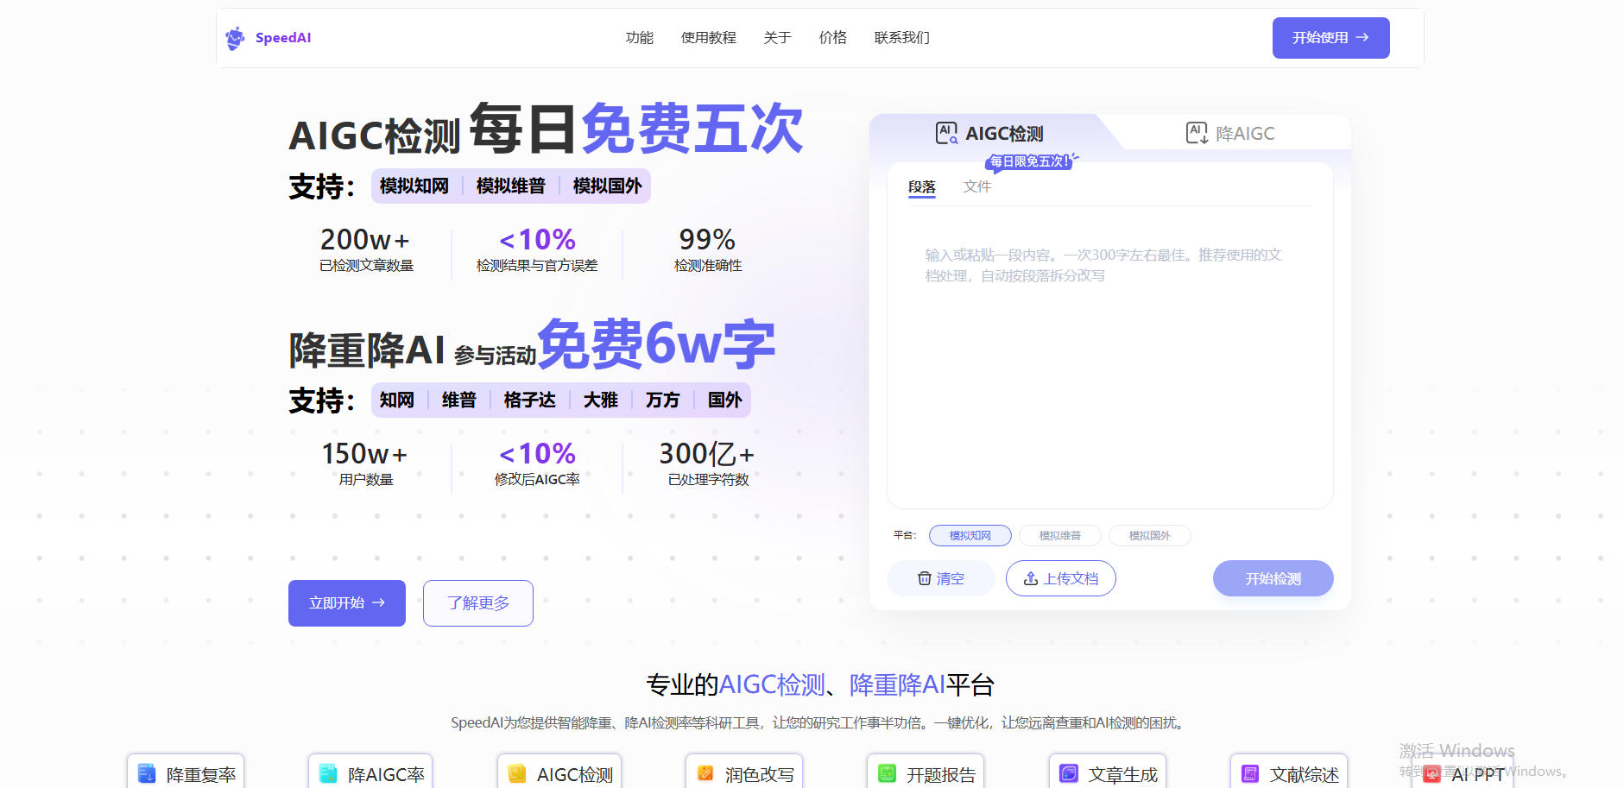This screenshot has width=1624, height=788.
Task: Click the 了解更多 button
Action: pyautogui.click(x=478, y=603)
